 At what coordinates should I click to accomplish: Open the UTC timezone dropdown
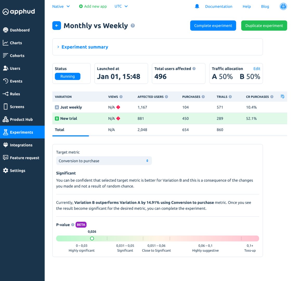tap(121, 6)
